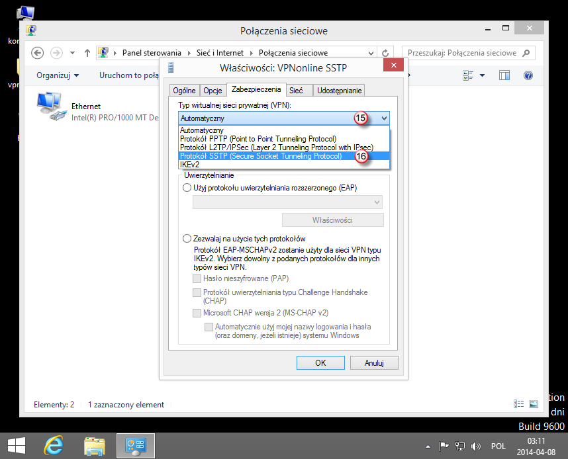Click the network tray icon
Viewport: 568px width, 459px height.
(x=459, y=446)
